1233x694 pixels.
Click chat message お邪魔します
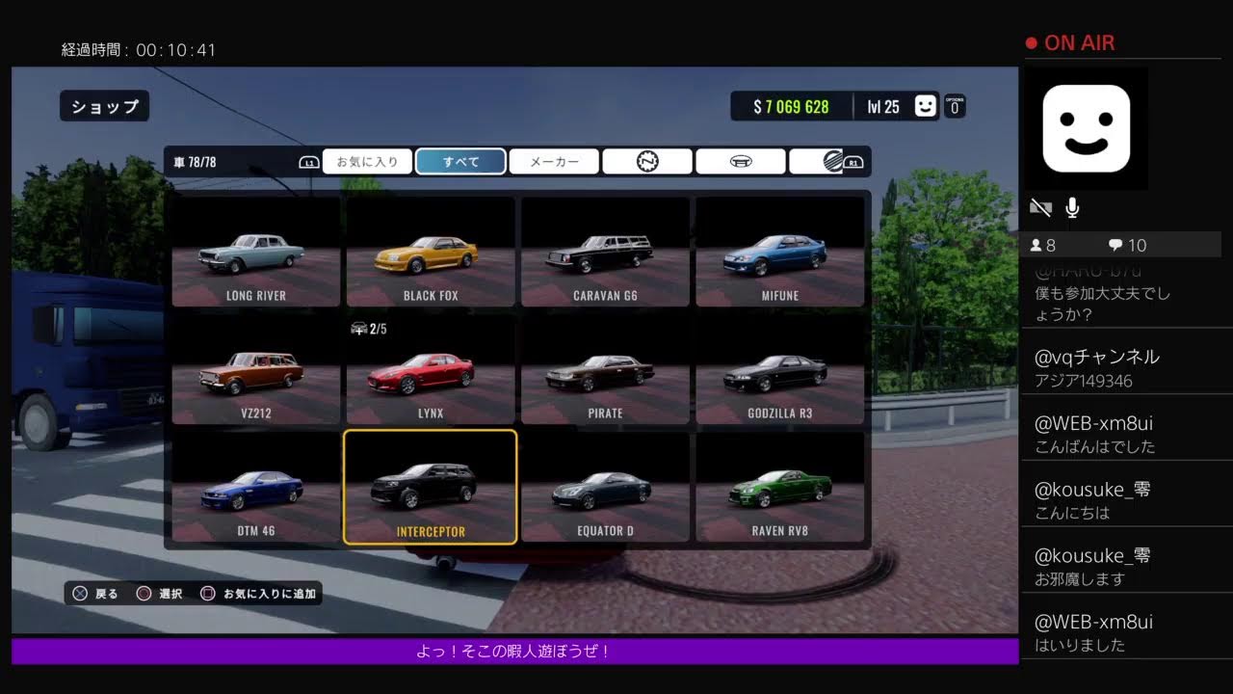(x=1080, y=579)
